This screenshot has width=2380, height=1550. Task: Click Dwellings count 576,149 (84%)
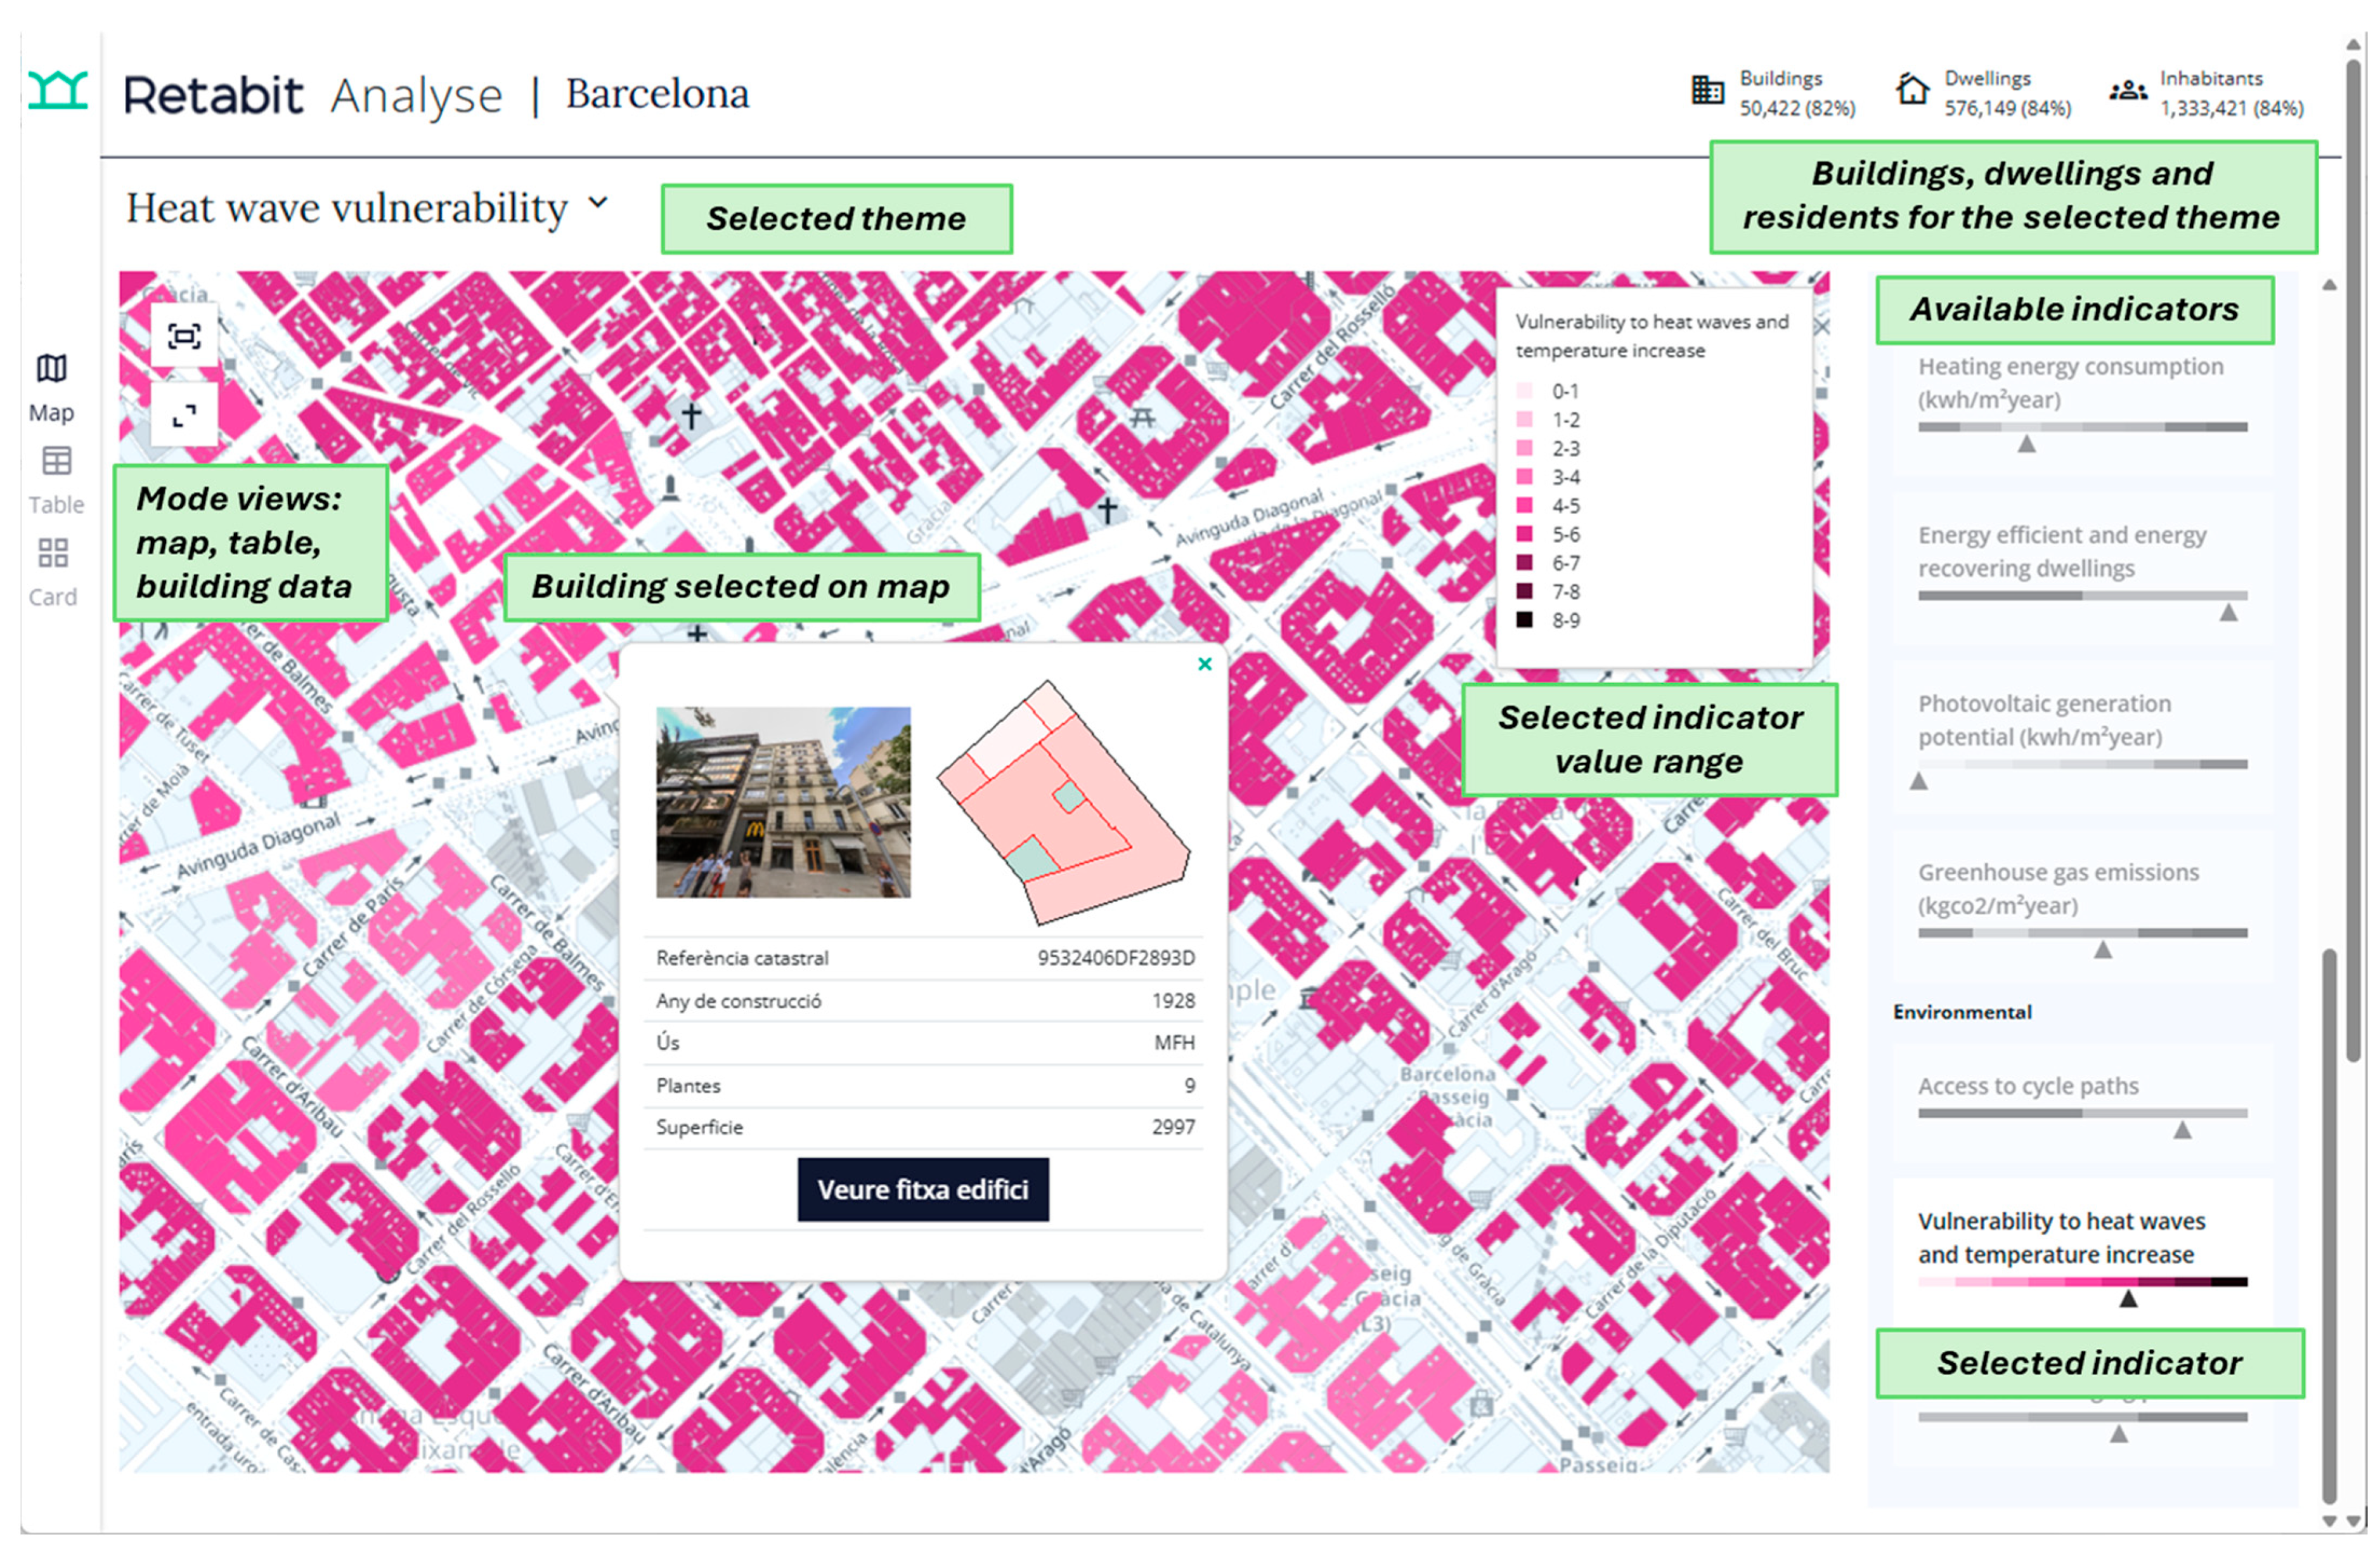click(2008, 108)
